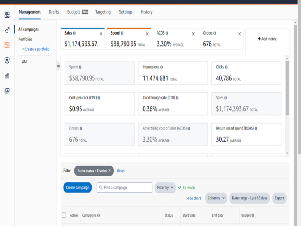Open the shield brand protection sidebar icon

click(7, 60)
